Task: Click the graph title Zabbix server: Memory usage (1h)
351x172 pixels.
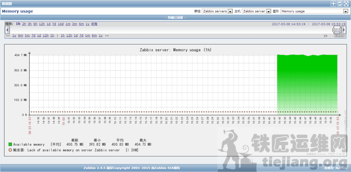Action: click(x=175, y=50)
